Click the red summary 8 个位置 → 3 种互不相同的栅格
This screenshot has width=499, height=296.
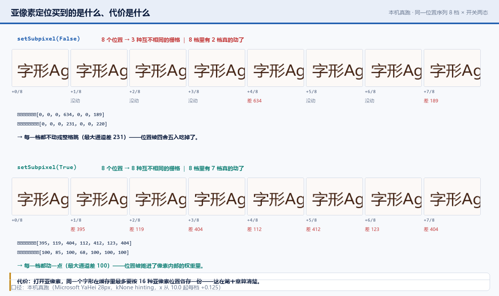point(141,40)
